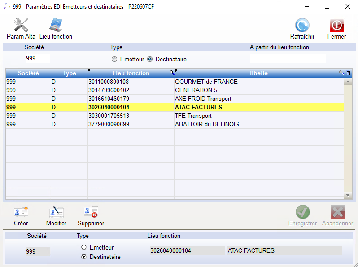This screenshot has height=267, width=358.
Task: Click the Créer record icon
Action: click(21, 212)
